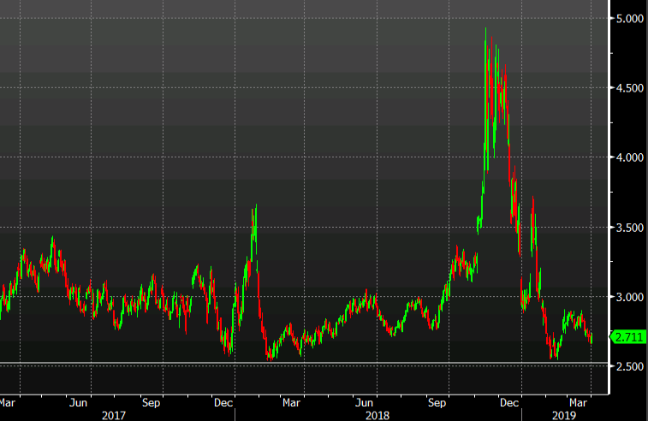This screenshot has height=421, width=648.
Task: Click the green 2.711 current price tag
Action: coord(627,337)
